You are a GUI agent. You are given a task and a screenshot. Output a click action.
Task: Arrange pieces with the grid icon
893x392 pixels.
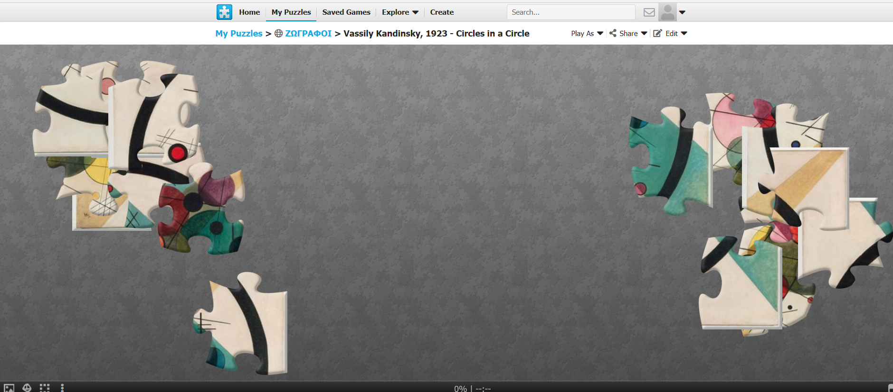point(45,388)
